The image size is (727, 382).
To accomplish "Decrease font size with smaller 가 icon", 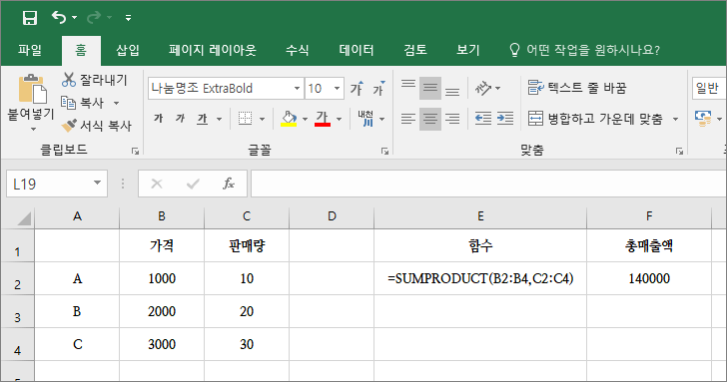I will [x=378, y=88].
